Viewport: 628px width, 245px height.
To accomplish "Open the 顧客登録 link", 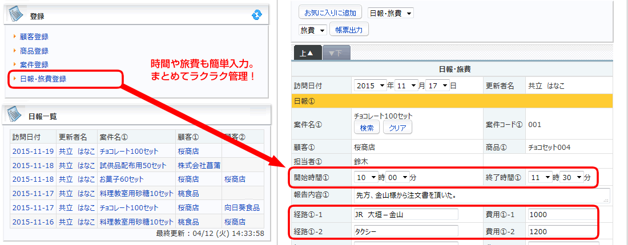I will (x=34, y=36).
